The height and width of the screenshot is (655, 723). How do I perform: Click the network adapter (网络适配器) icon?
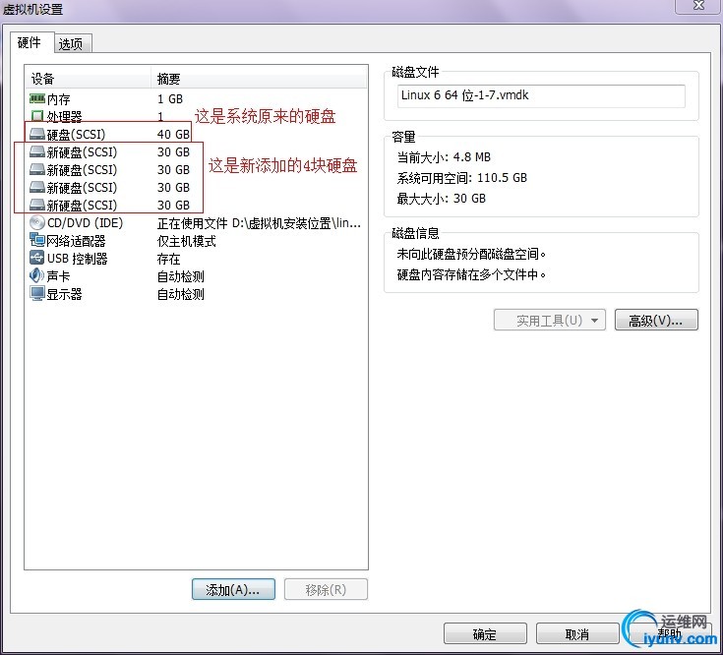[37, 241]
